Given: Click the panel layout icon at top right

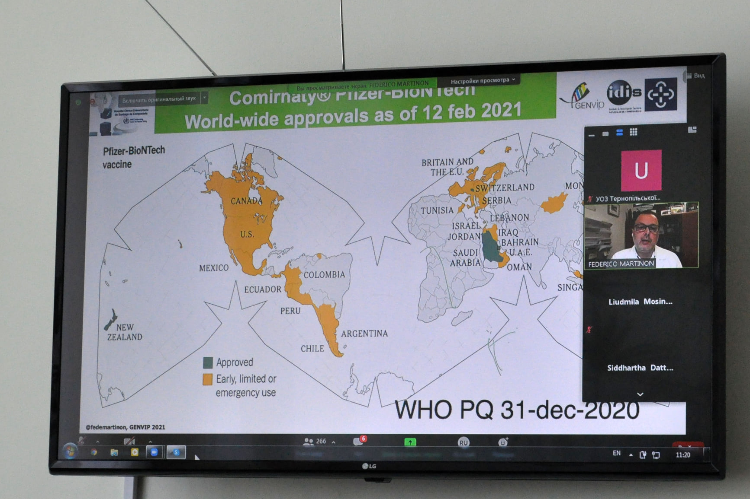Looking at the screenshot, I should click(x=692, y=130).
